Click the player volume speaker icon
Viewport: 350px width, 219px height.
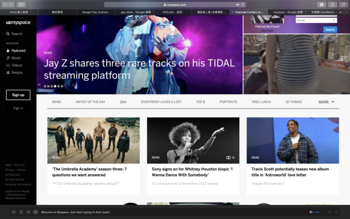(311, 212)
